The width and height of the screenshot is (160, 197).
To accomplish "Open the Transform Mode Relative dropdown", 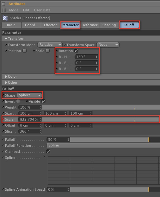I will click(x=50, y=45).
